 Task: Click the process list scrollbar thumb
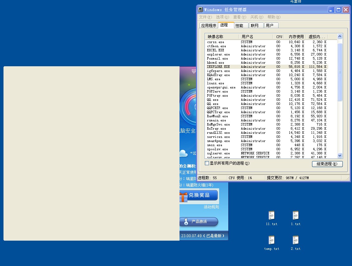340,72
